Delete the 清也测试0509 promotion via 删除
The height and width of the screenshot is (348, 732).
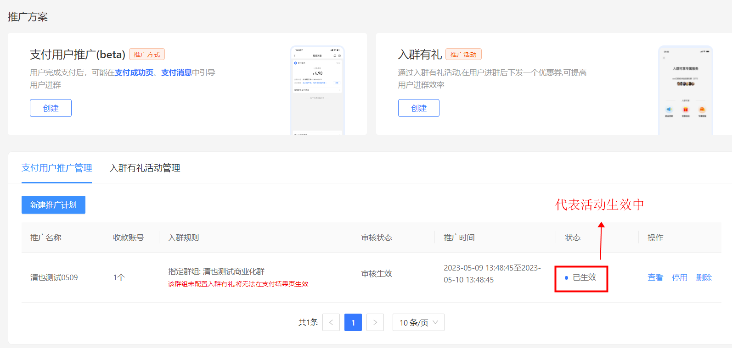click(704, 277)
